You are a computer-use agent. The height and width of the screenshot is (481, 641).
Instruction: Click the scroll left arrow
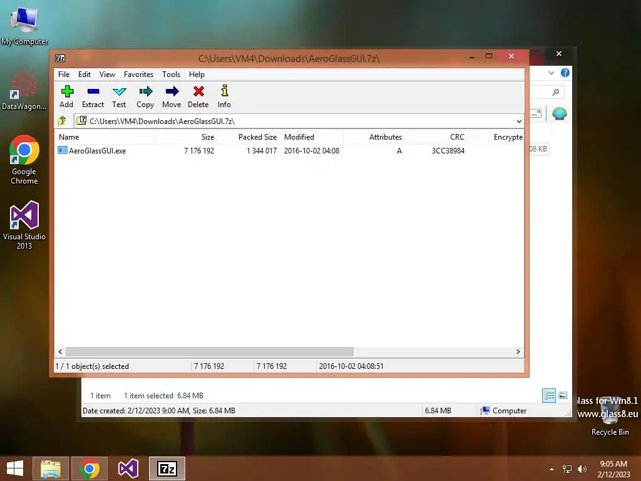(x=61, y=352)
